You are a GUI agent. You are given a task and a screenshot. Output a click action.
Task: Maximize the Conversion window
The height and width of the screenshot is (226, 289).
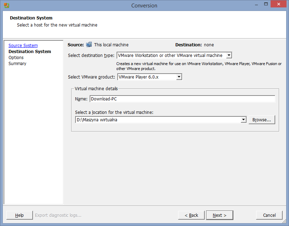pyautogui.click(x=264, y=5)
